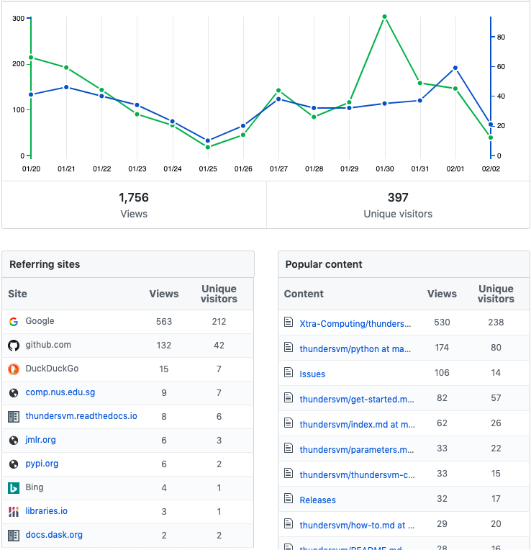Click file icon beside thundersvm/how-to.md

(x=289, y=523)
